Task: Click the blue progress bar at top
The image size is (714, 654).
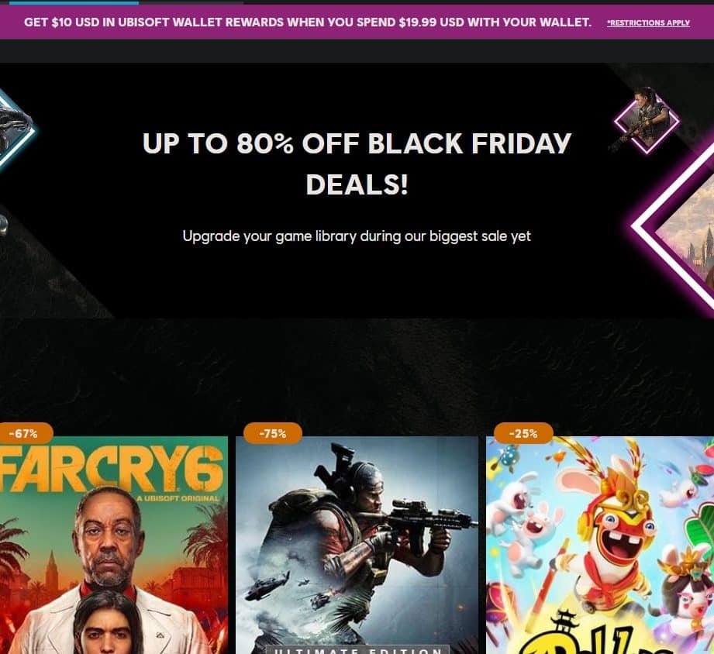Action: pyautogui.click(x=74, y=2)
